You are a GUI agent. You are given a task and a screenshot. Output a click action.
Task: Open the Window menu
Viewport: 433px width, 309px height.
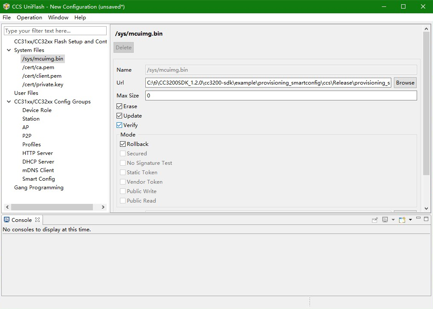[x=58, y=17]
